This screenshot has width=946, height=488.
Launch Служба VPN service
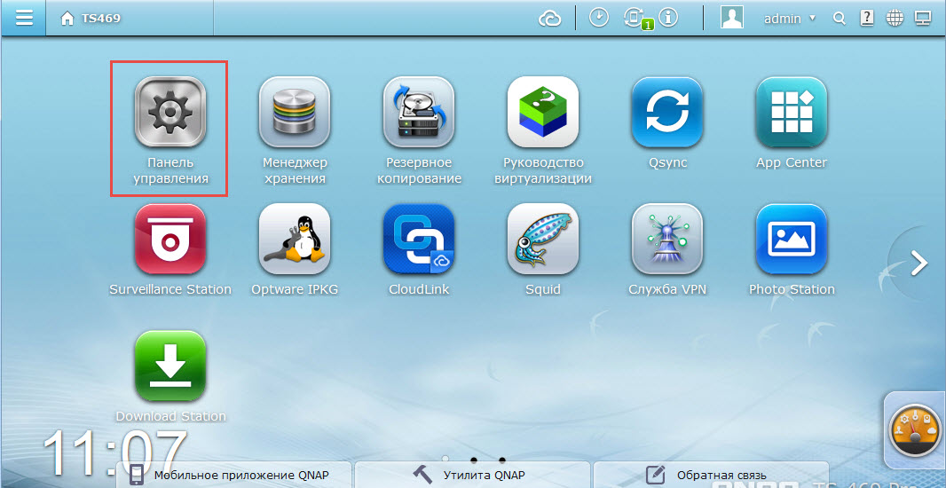point(667,239)
